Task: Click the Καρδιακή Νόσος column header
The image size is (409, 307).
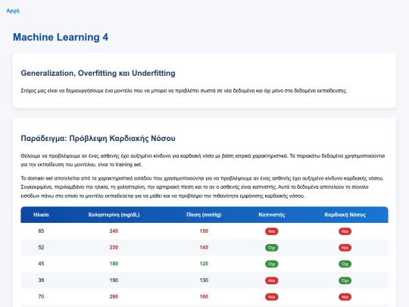Action: tap(345, 215)
